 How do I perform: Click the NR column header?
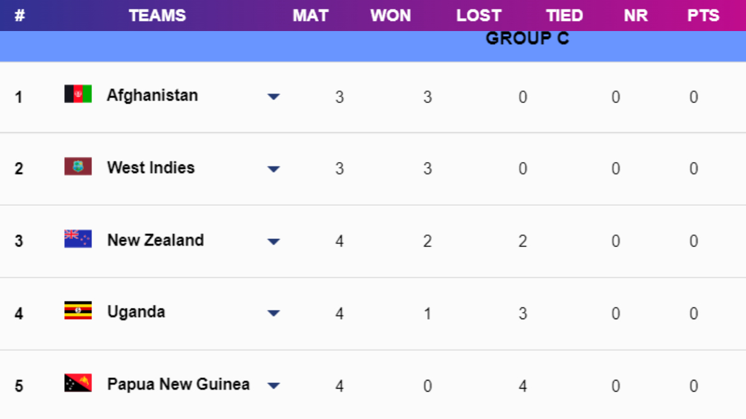[x=635, y=16]
